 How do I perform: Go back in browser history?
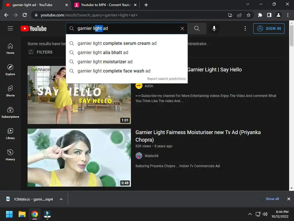[6, 15]
